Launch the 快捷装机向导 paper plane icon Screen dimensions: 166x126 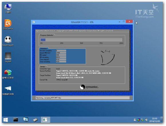(8, 91)
